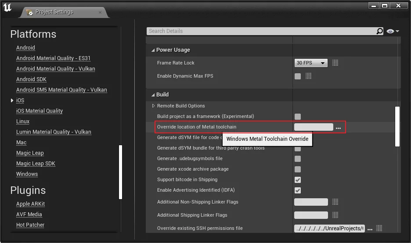
Task: Click array icon beside Shipping Linker Flags
Action: click(335, 215)
